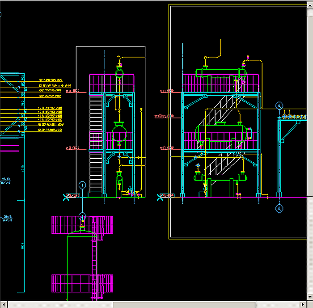Select grid bubble 1 above the tower
The height and width of the screenshot is (308, 313).
82,185
